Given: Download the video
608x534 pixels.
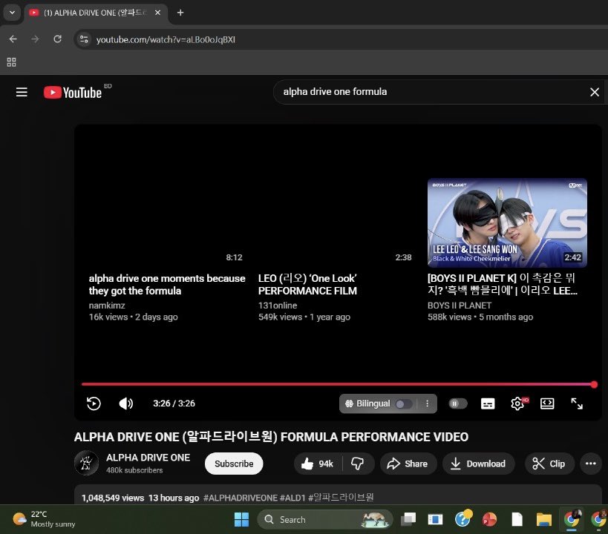Looking at the screenshot, I should (479, 464).
